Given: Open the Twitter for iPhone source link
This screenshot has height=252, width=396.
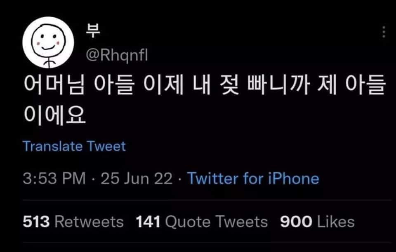Looking at the screenshot, I should (x=253, y=179).
